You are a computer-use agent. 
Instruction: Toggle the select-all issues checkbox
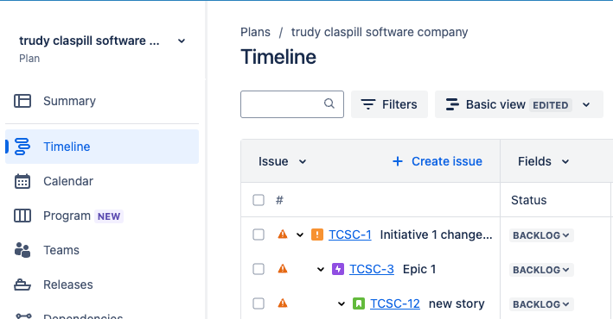tap(259, 200)
